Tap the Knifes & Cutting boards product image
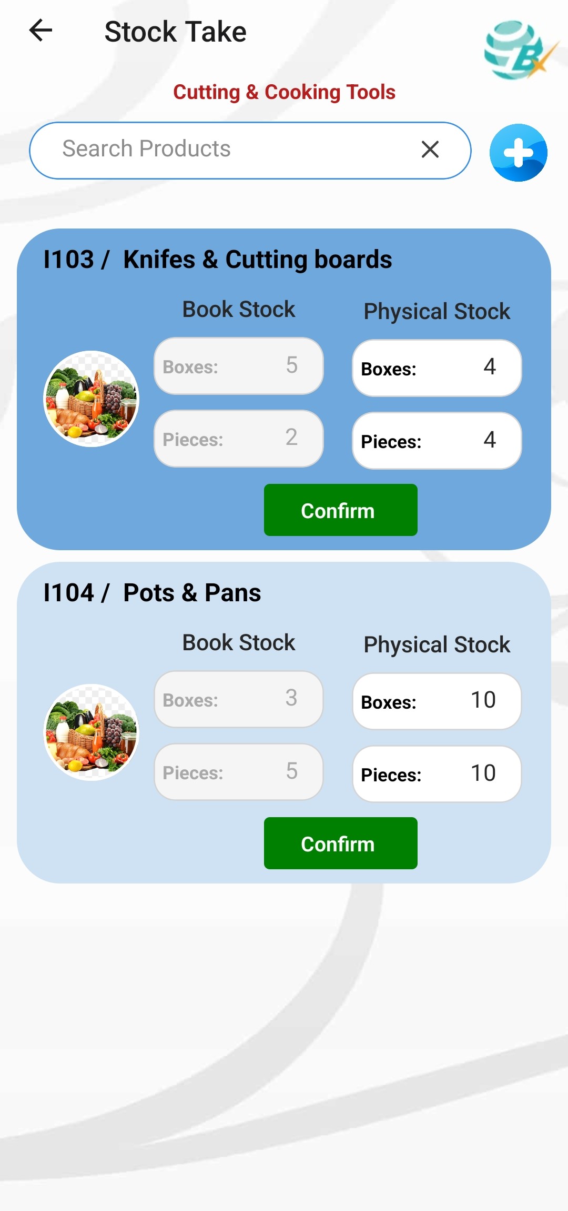This screenshot has height=1211, width=568. click(91, 399)
